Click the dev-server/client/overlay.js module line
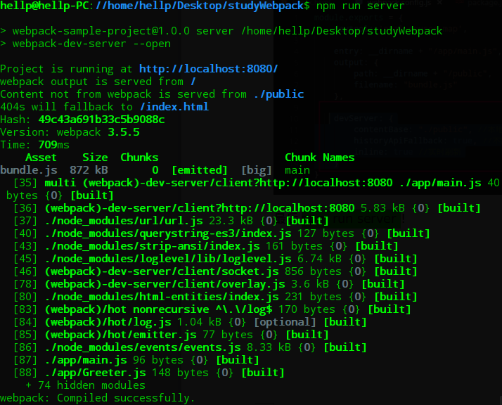Screen dimensions: 502x405 [209, 284]
